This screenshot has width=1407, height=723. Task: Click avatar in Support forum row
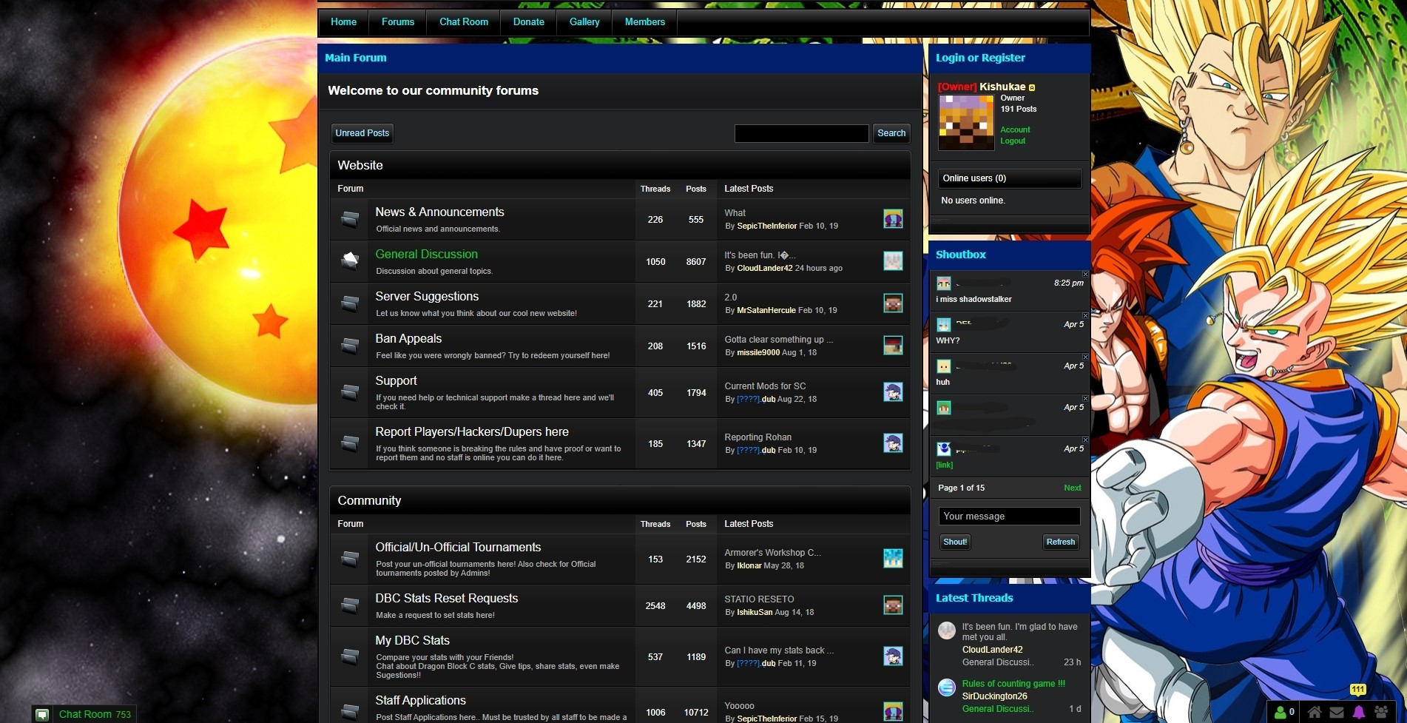(893, 392)
